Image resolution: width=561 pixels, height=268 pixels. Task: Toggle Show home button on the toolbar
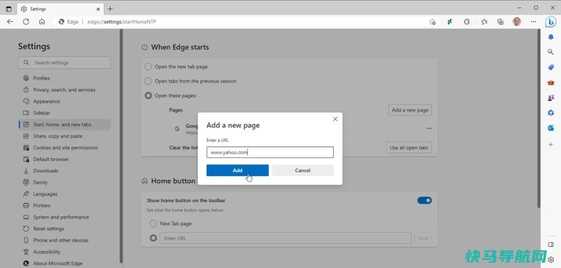click(x=424, y=200)
